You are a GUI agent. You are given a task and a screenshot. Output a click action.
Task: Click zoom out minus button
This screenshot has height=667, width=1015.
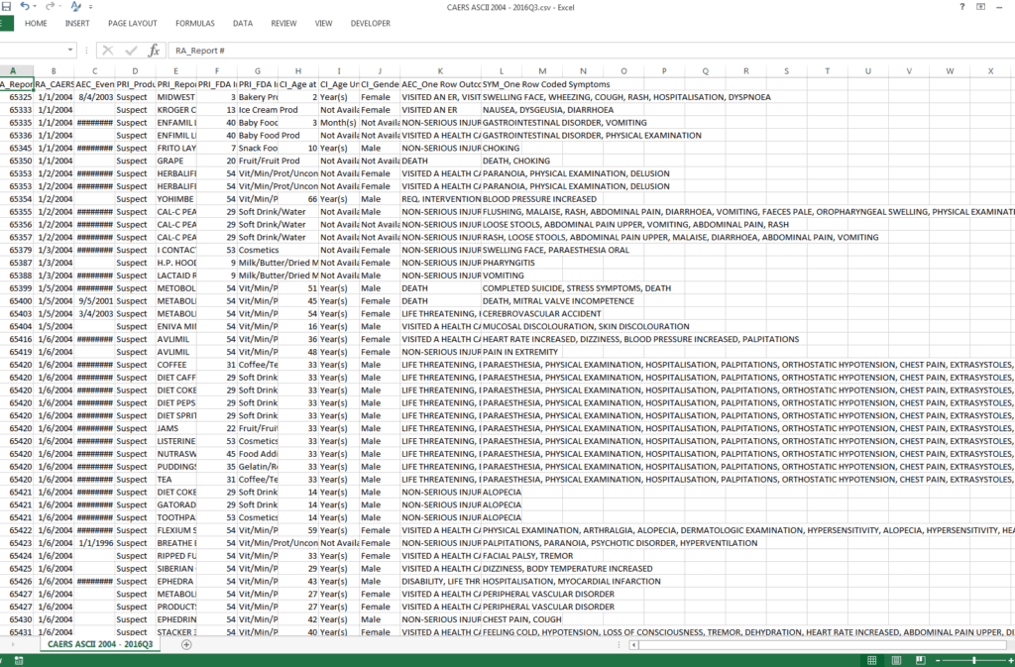point(938,660)
